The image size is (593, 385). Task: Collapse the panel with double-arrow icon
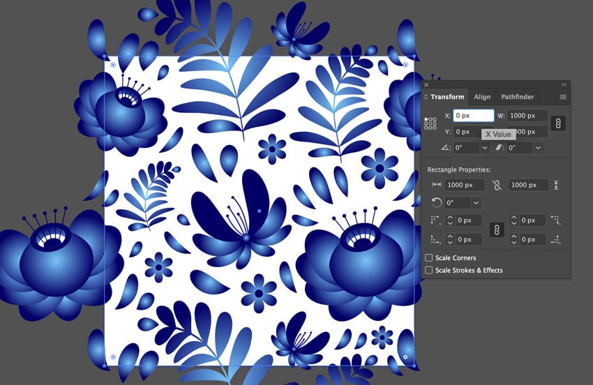point(564,84)
